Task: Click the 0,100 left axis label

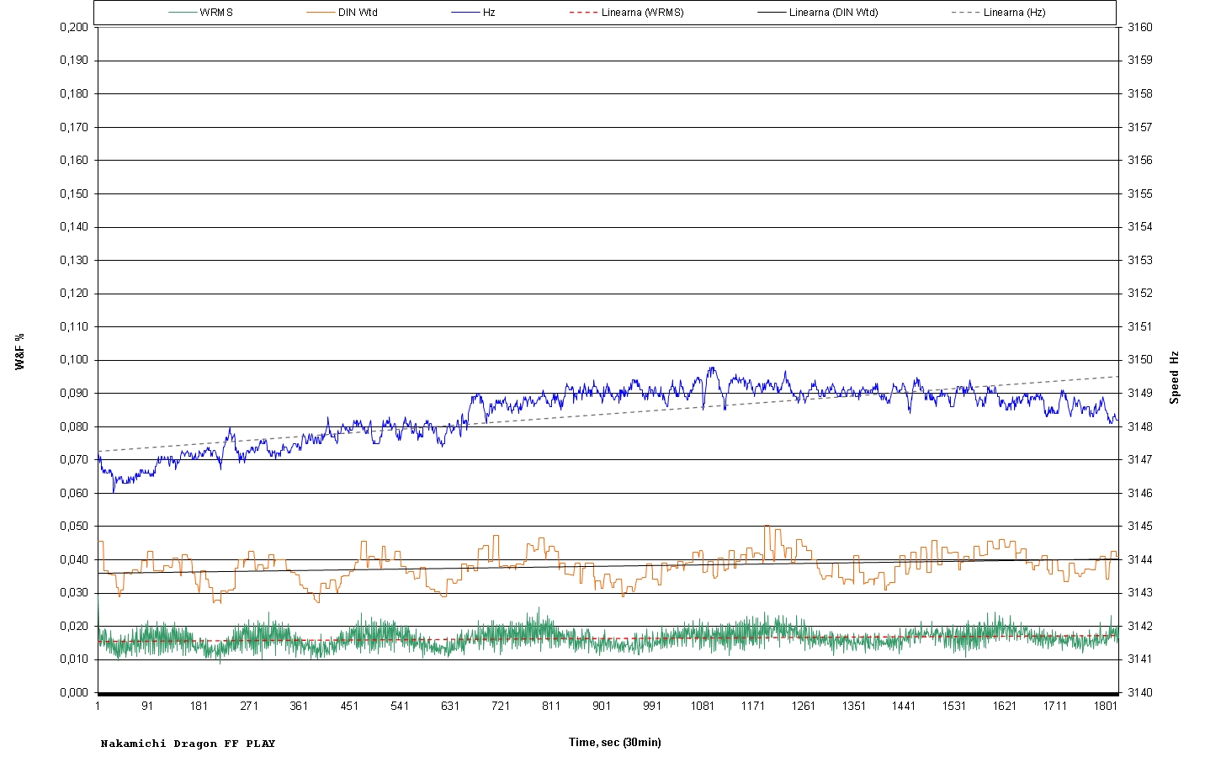Action: pyautogui.click(x=74, y=360)
